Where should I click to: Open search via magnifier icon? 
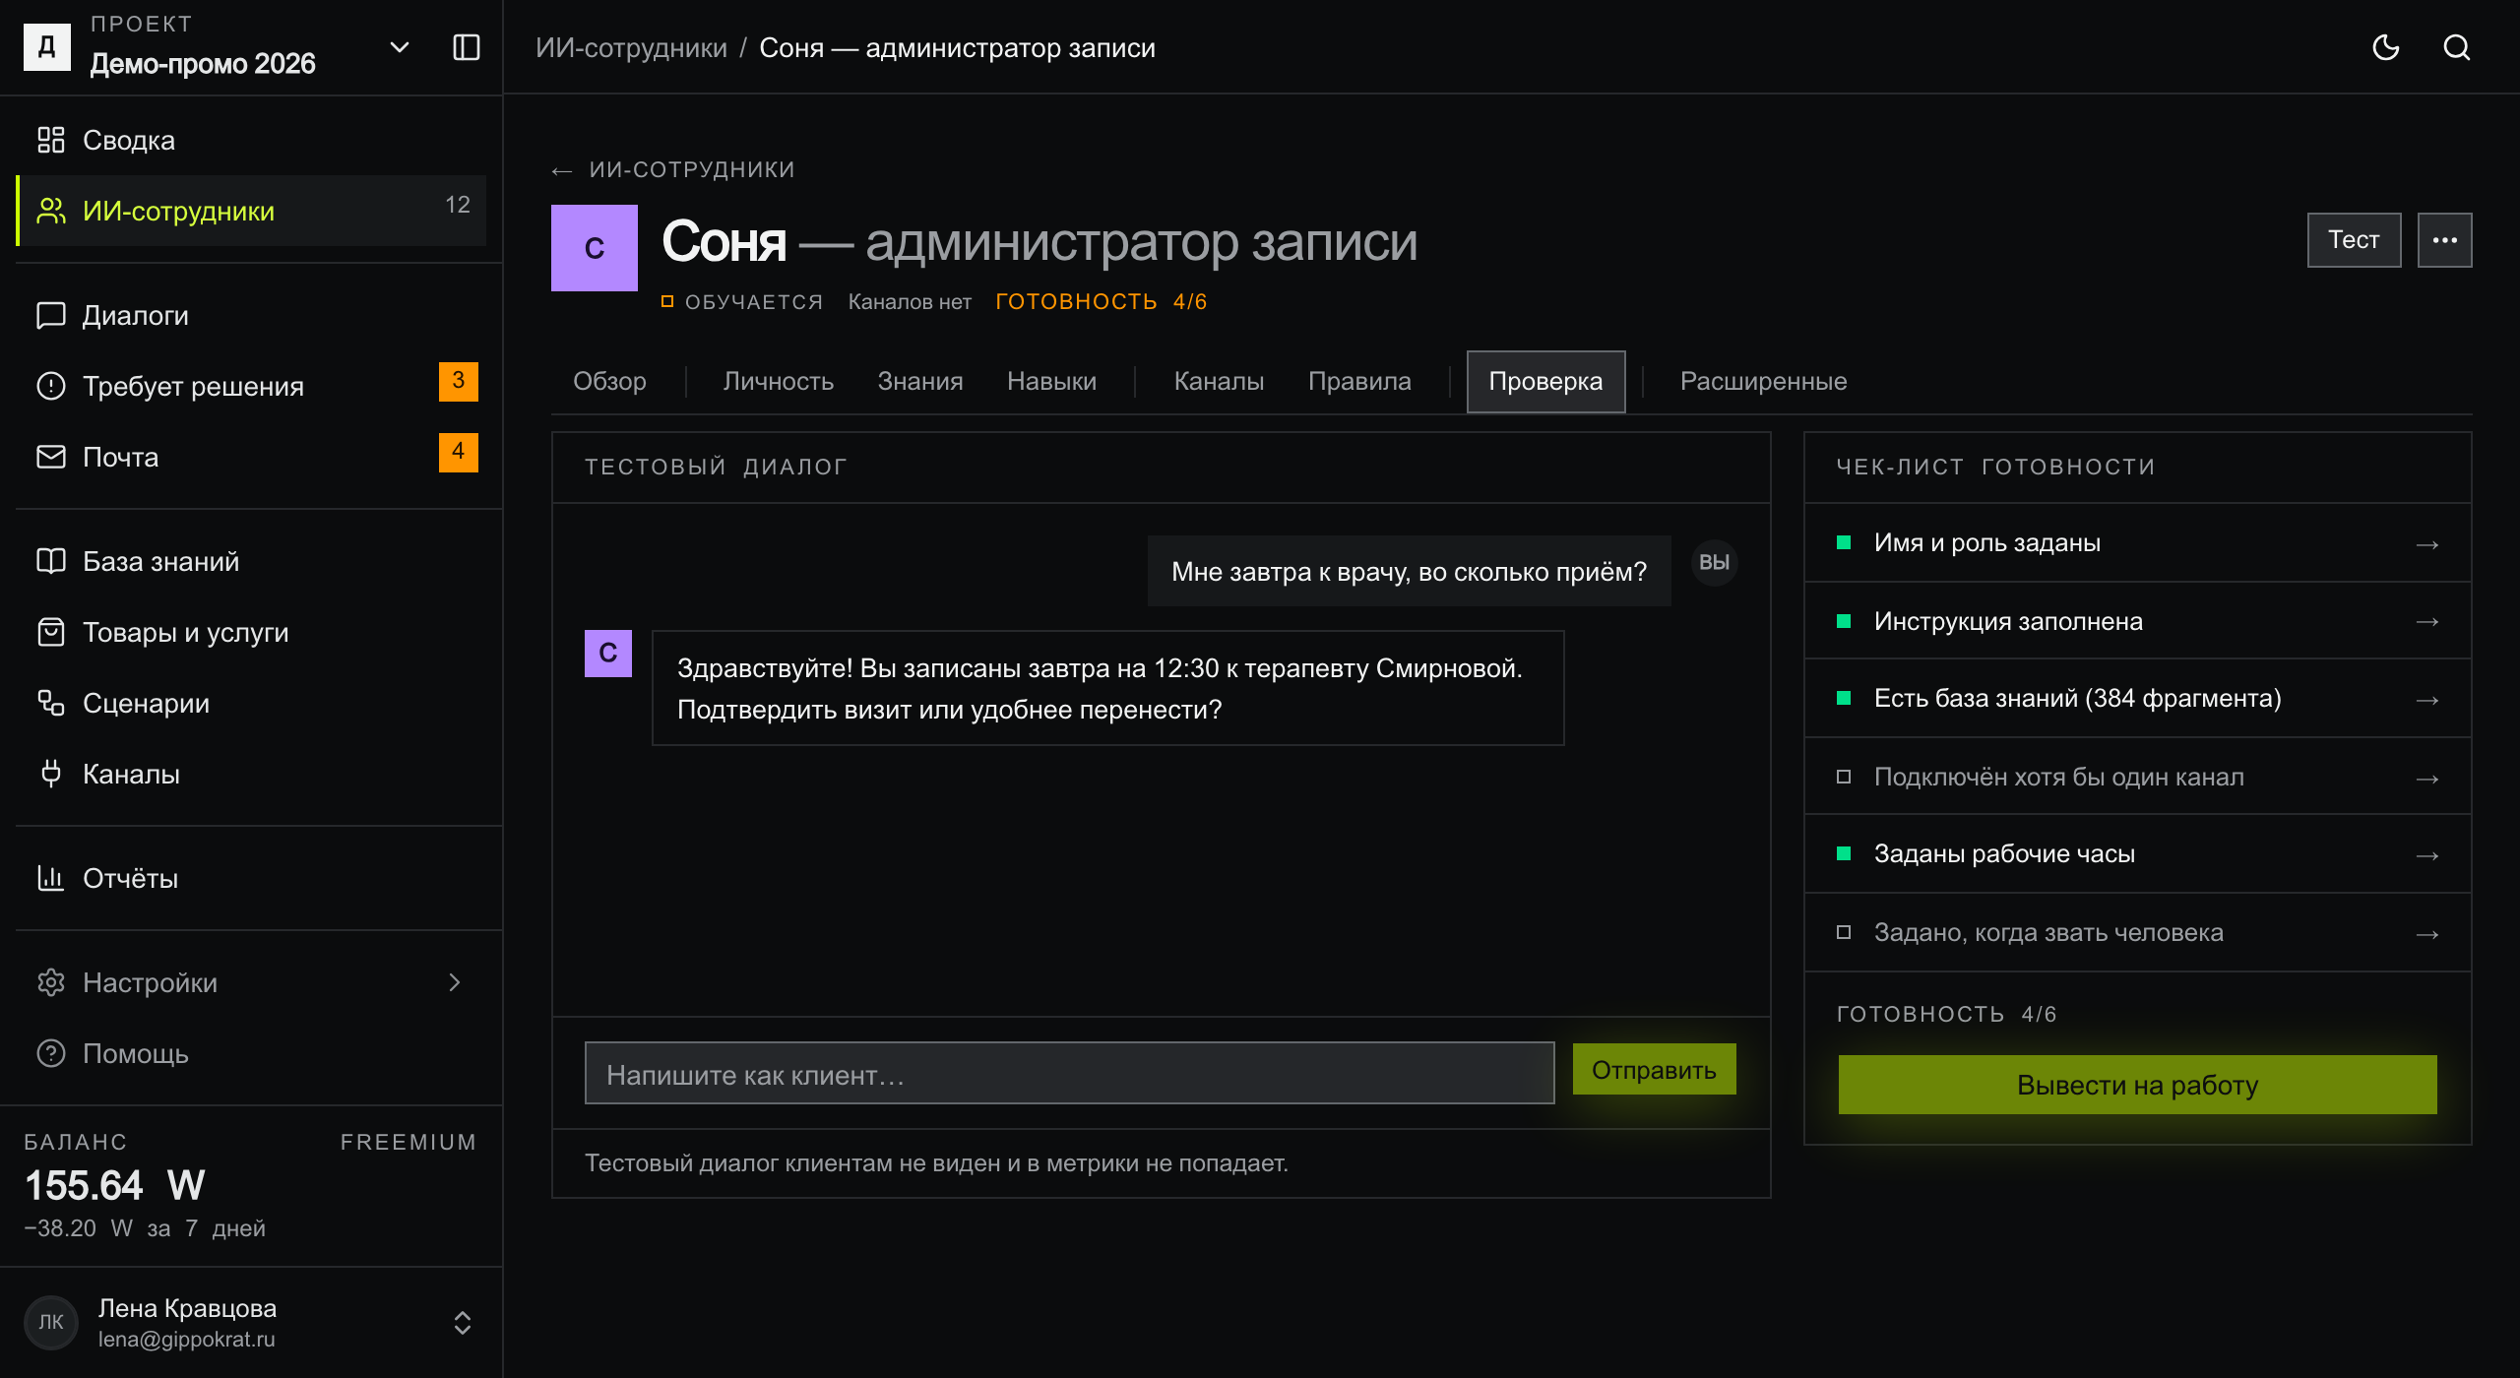2457,47
